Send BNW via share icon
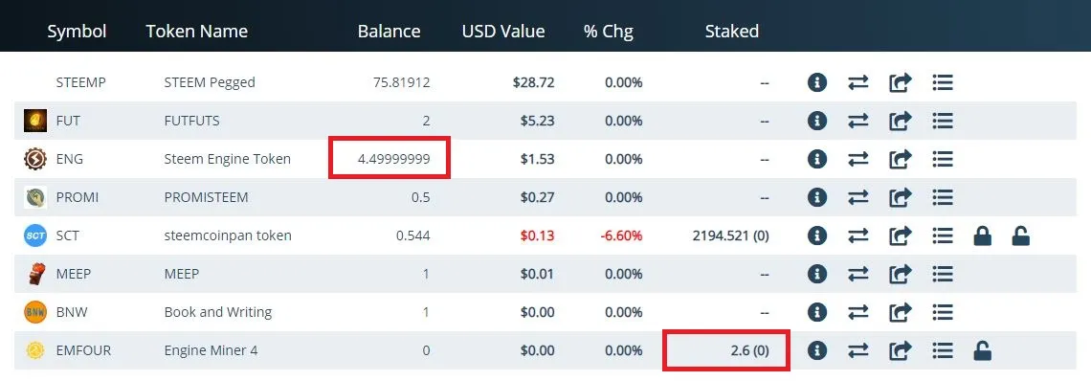The image size is (1091, 381). 901,312
